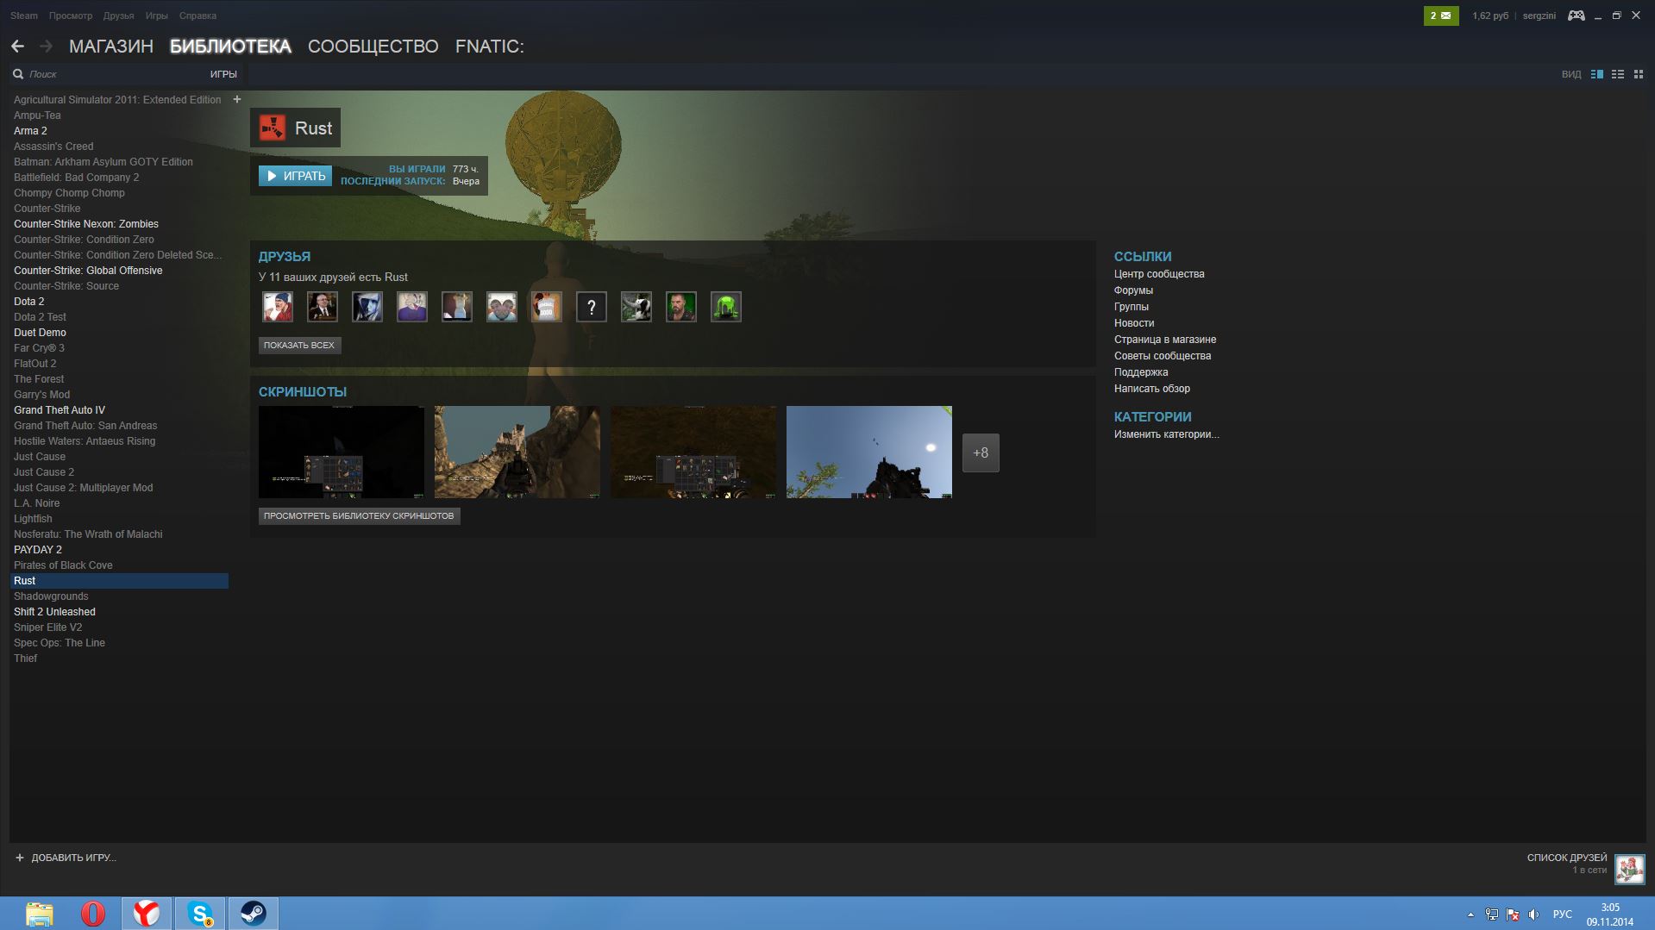1655x930 pixels.
Task: Open Поддержка link
Action: tap(1141, 372)
